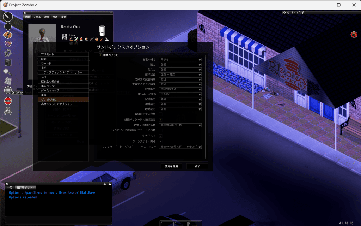Image resolution: width=361 pixels, height=226 pixels.
Task: Open chat settings gear icon
Action: (104, 184)
